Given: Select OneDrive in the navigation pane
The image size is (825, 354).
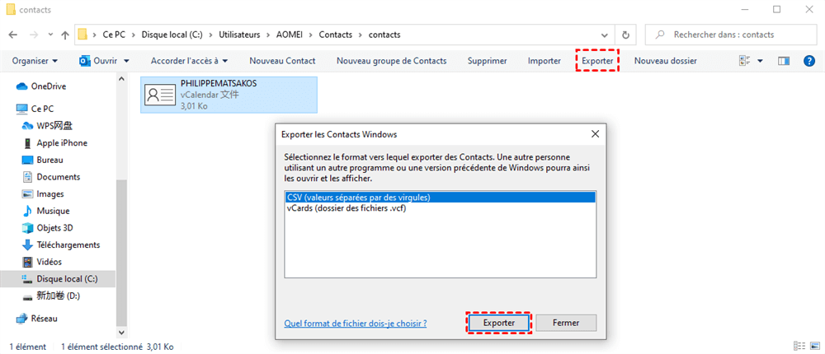Looking at the screenshot, I should [48, 86].
